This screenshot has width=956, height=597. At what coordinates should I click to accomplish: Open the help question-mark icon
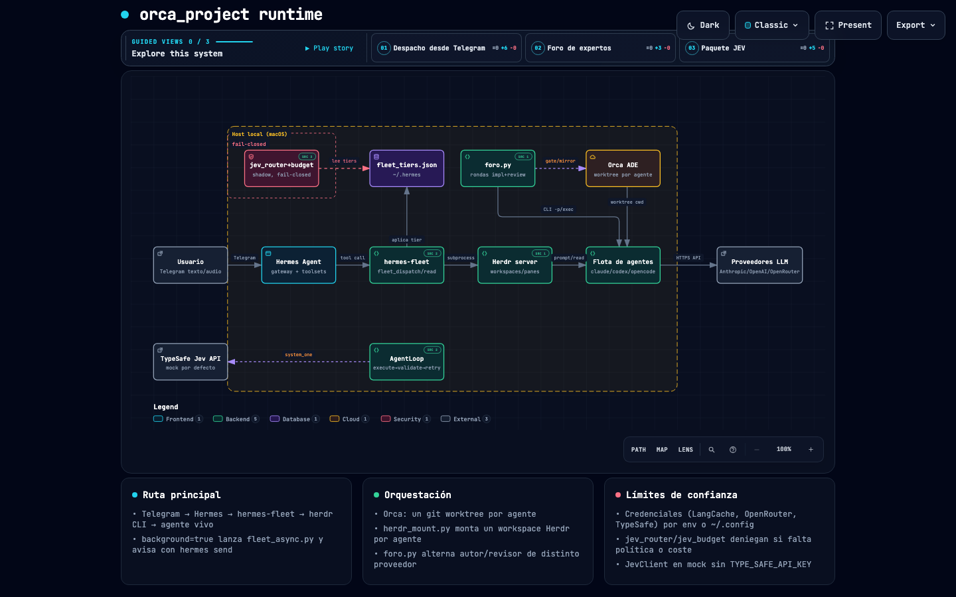pyautogui.click(x=733, y=450)
